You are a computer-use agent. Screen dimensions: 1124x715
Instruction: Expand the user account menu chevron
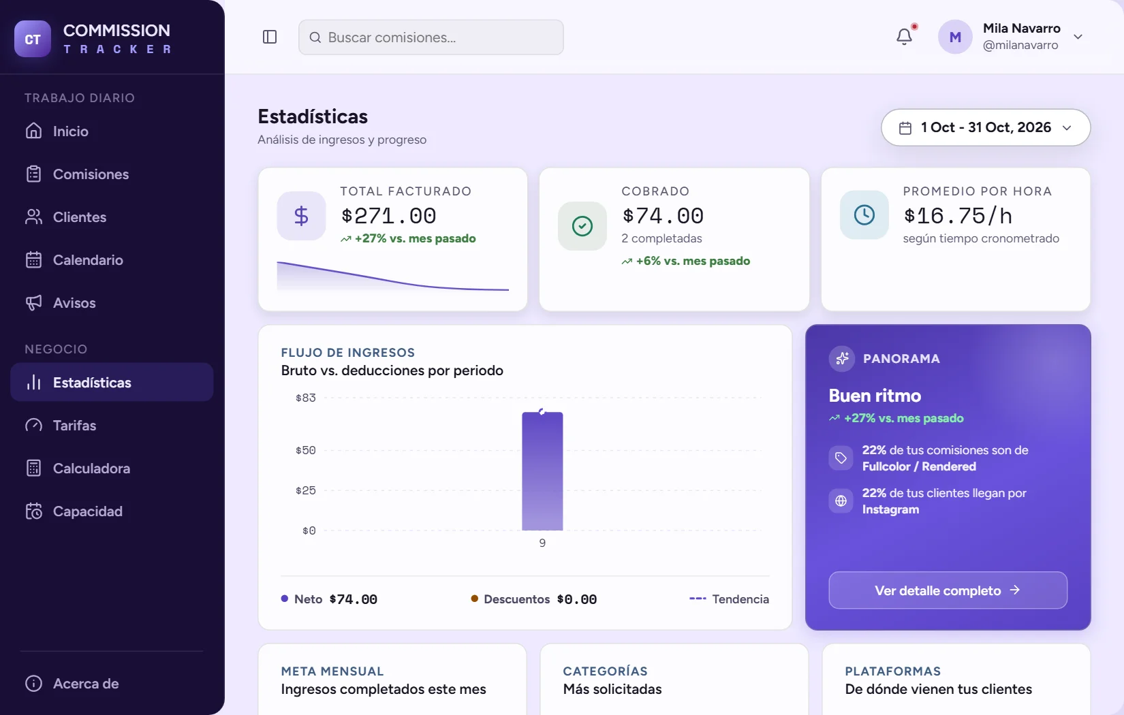click(x=1078, y=37)
